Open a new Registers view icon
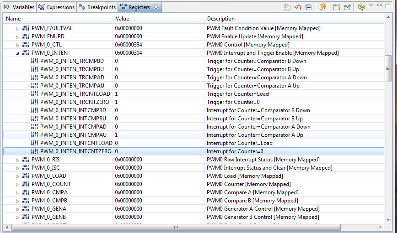397x233 pixels. pyautogui.click(x=337, y=7)
